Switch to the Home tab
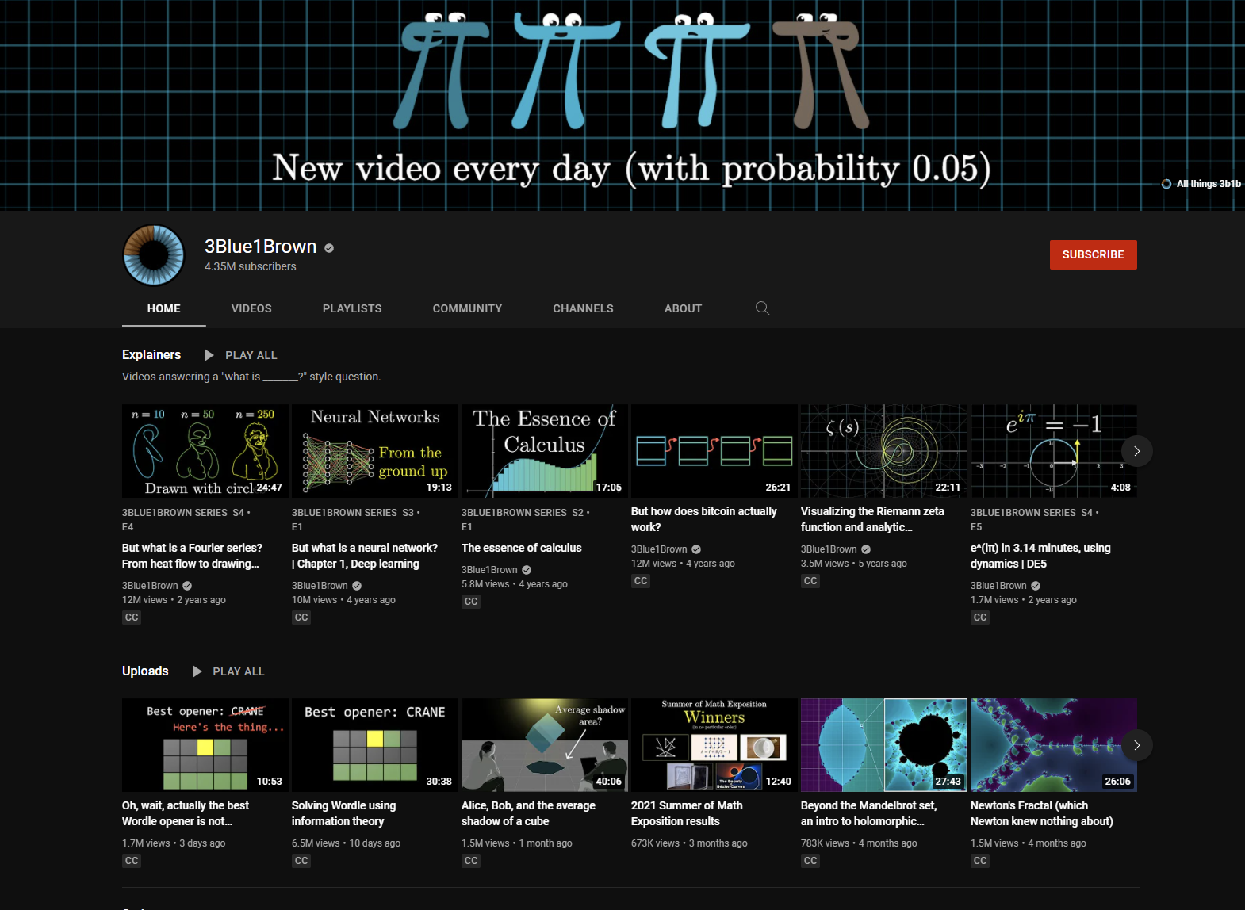The width and height of the screenshot is (1245, 910). tap(164, 308)
